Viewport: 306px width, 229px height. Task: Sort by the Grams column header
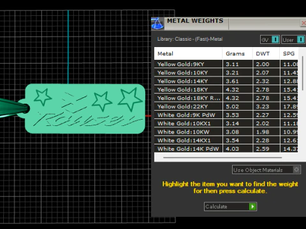point(238,53)
